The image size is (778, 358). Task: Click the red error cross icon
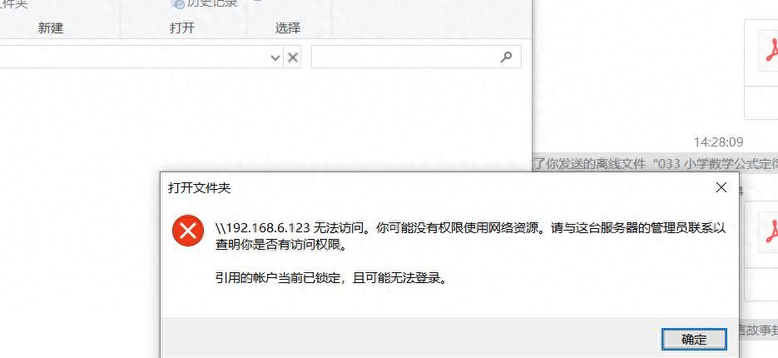click(x=188, y=231)
